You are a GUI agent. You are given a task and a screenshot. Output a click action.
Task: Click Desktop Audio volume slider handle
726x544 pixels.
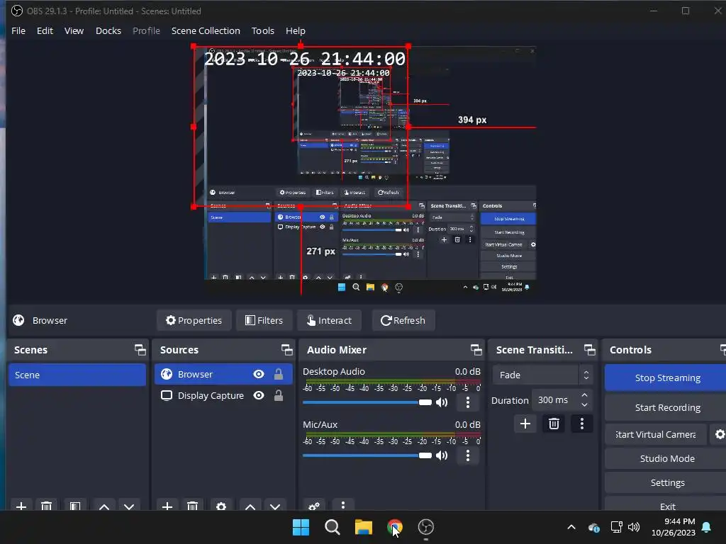(x=425, y=402)
